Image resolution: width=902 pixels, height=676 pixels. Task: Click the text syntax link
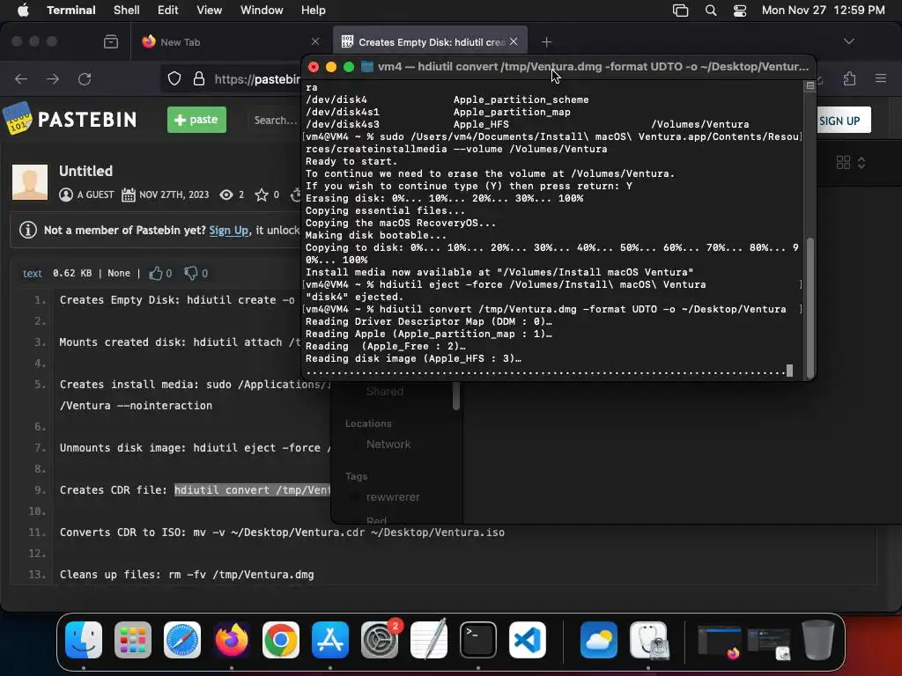point(33,274)
